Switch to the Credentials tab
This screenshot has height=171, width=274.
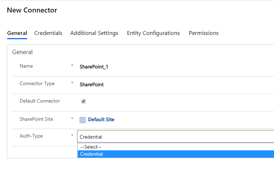[x=48, y=33]
